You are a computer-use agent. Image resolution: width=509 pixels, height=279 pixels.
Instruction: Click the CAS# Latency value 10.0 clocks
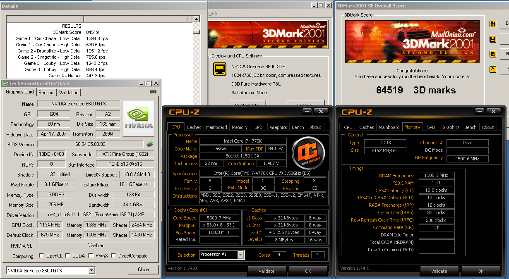point(437,190)
